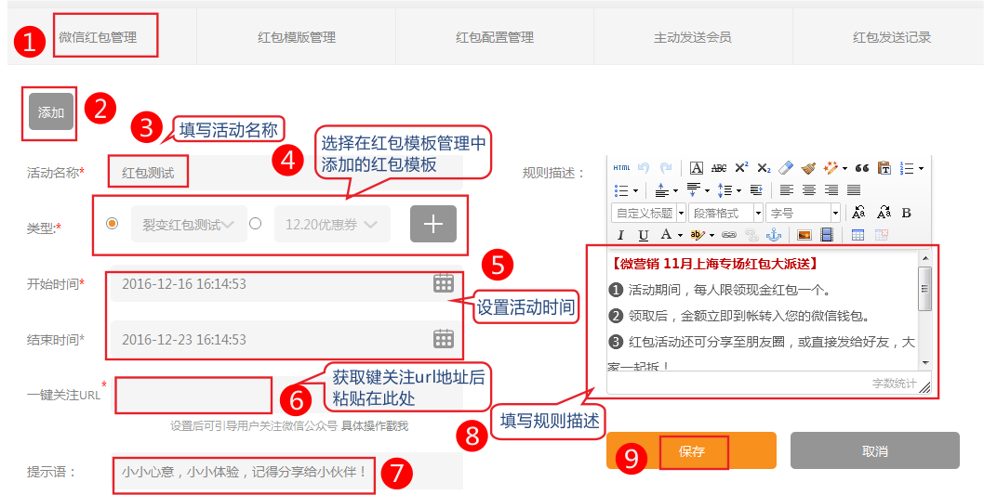Click the eraser clear-format icon
Screen dimensions: 984x495
785,168
